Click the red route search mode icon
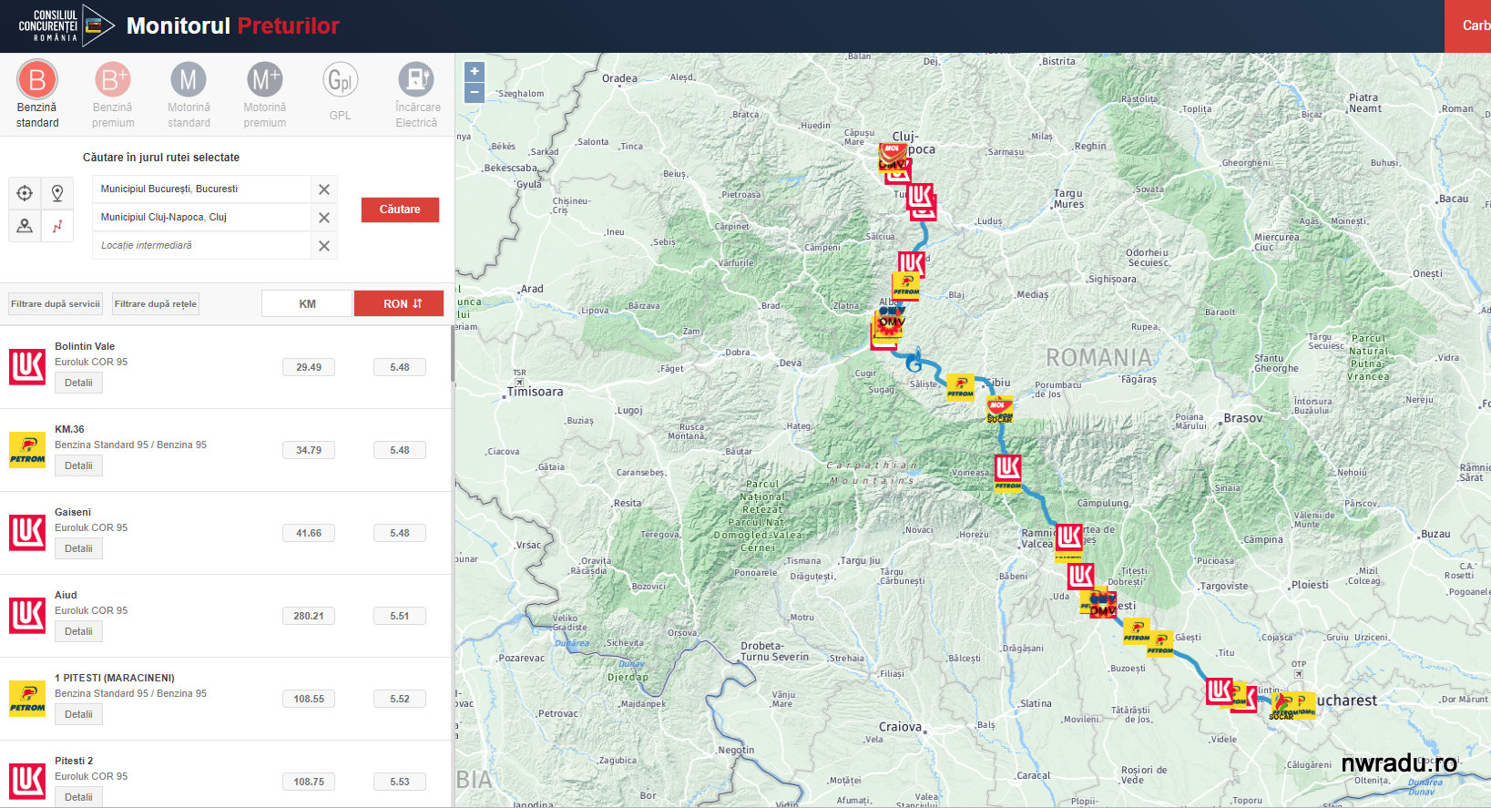This screenshot has height=808, width=1491. pyautogui.click(x=57, y=226)
